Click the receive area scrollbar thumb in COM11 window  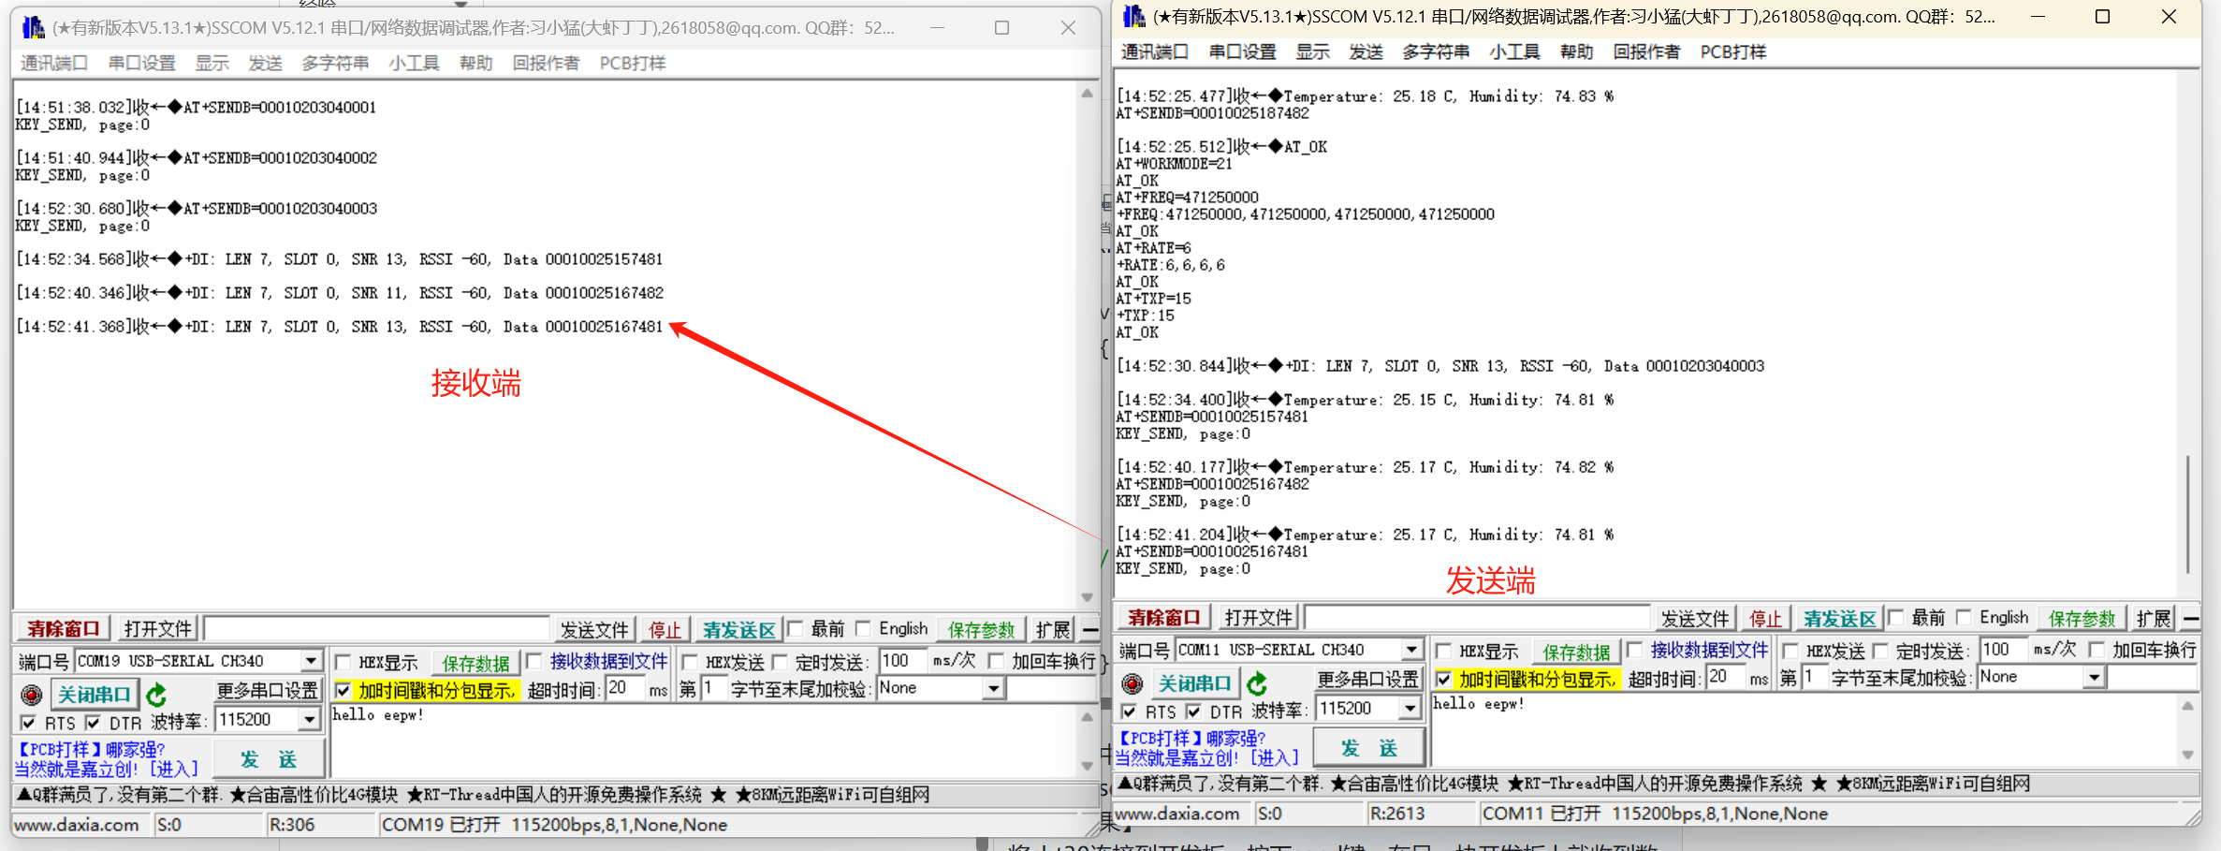pyautogui.click(x=2187, y=514)
